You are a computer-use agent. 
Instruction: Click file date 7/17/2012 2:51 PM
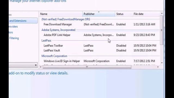[x=144, y=61]
